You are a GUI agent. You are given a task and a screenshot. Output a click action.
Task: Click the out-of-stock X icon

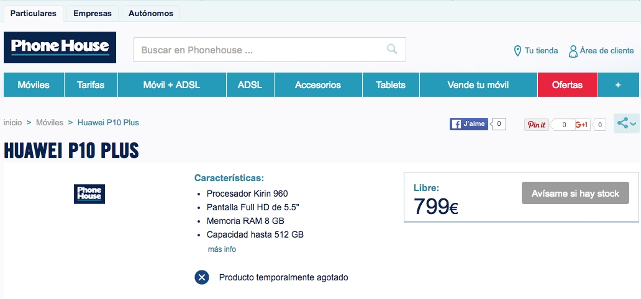[201, 277]
